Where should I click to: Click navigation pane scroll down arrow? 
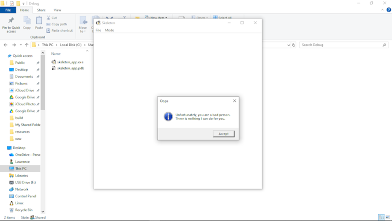point(43,212)
